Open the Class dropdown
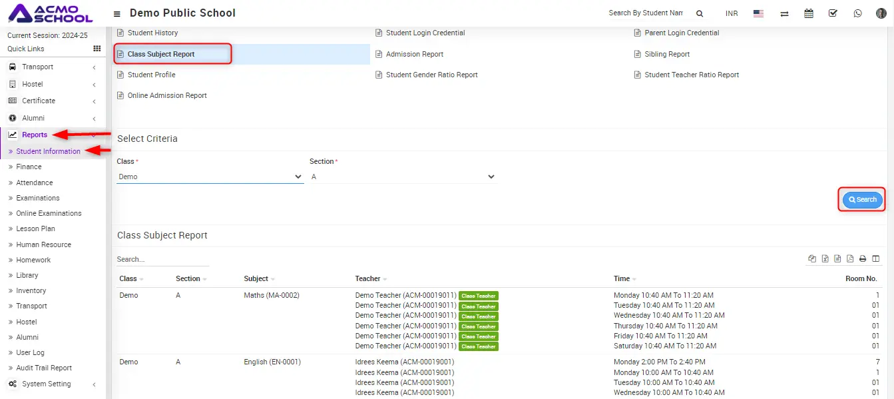The width and height of the screenshot is (894, 399). tap(210, 177)
